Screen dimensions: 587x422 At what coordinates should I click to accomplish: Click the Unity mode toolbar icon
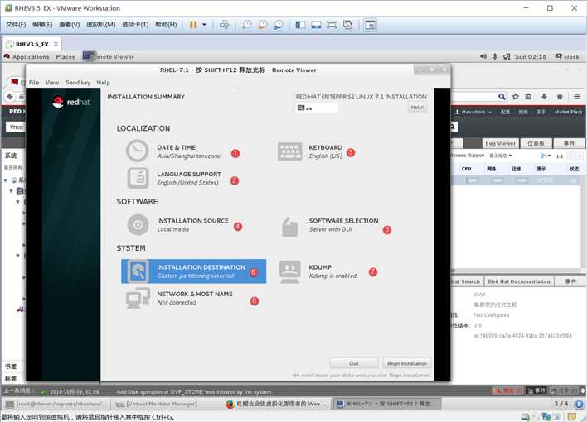(x=348, y=25)
